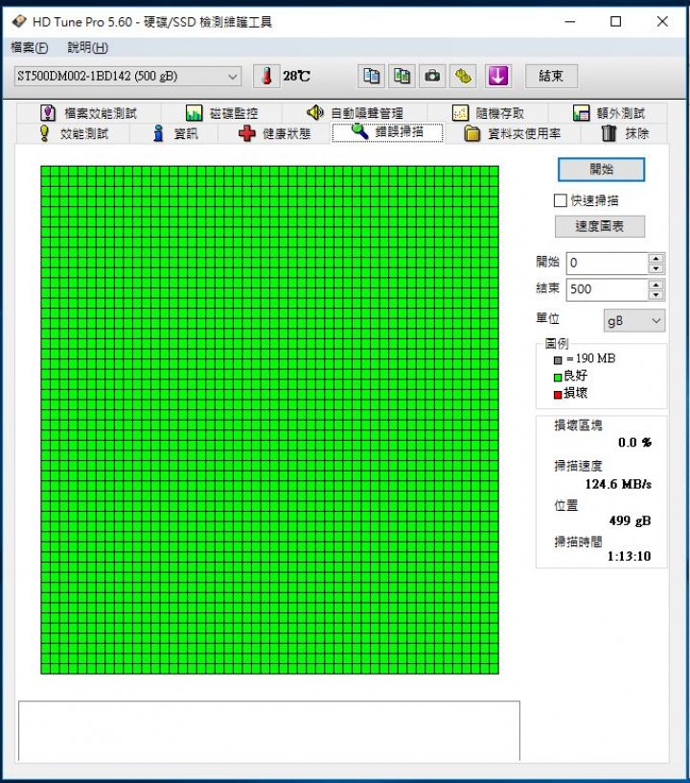Click the second copy screenshot icon
690x783 pixels.
(402, 77)
